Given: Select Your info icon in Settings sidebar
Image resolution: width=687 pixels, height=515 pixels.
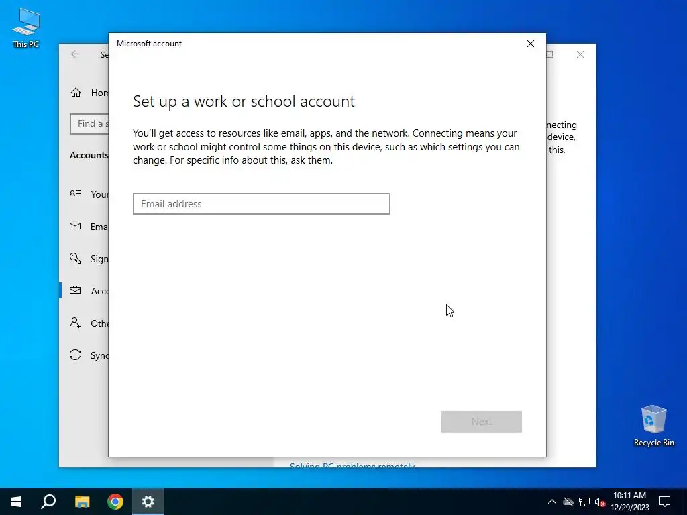Looking at the screenshot, I should [75, 194].
